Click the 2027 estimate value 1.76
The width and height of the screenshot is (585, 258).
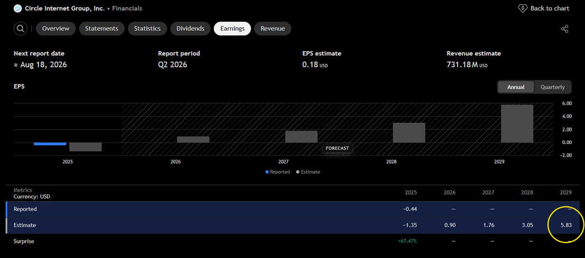tap(488, 225)
